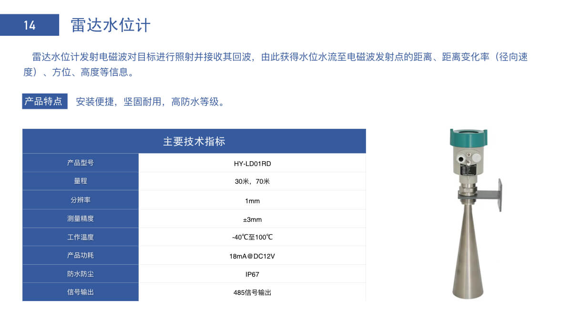Click the 18mA@DC12V power value
572x322 pixels.
(253, 256)
